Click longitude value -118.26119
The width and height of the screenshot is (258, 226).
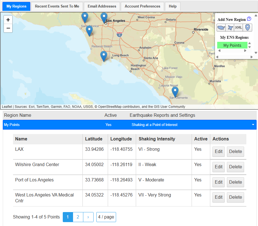(x=121, y=165)
